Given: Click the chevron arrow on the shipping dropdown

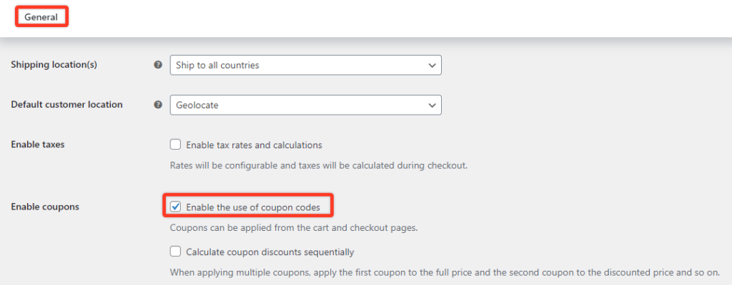Looking at the screenshot, I should point(431,65).
